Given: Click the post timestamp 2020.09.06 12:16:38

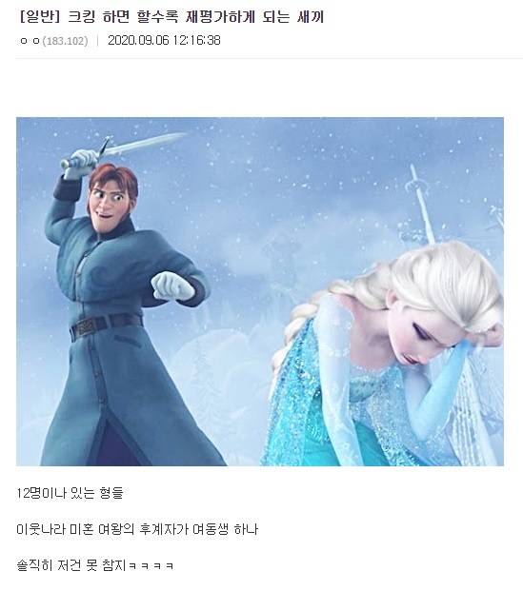Looking at the screenshot, I should pyautogui.click(x=164, y=40).
